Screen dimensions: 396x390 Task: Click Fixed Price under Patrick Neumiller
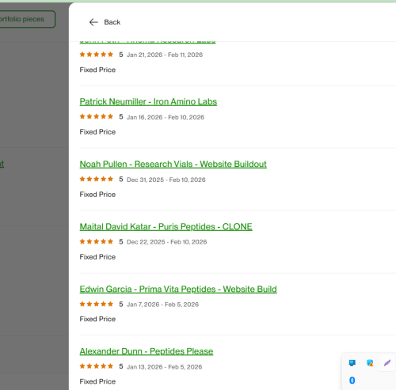click(x=97, y=132)
